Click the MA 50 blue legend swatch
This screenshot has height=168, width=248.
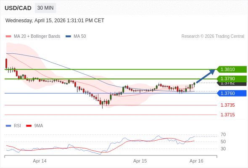click(x=68, y=37)
